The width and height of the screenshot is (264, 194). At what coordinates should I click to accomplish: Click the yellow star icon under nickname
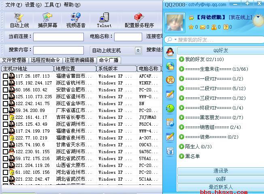(191, 27)
